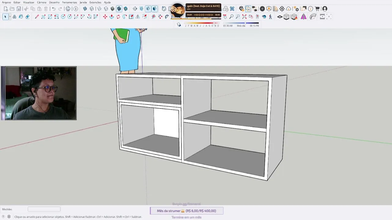Image resolution: width=392 pixels, height=220 pixels.
Task: Select the Tape Measure tool
Action: 153,17
